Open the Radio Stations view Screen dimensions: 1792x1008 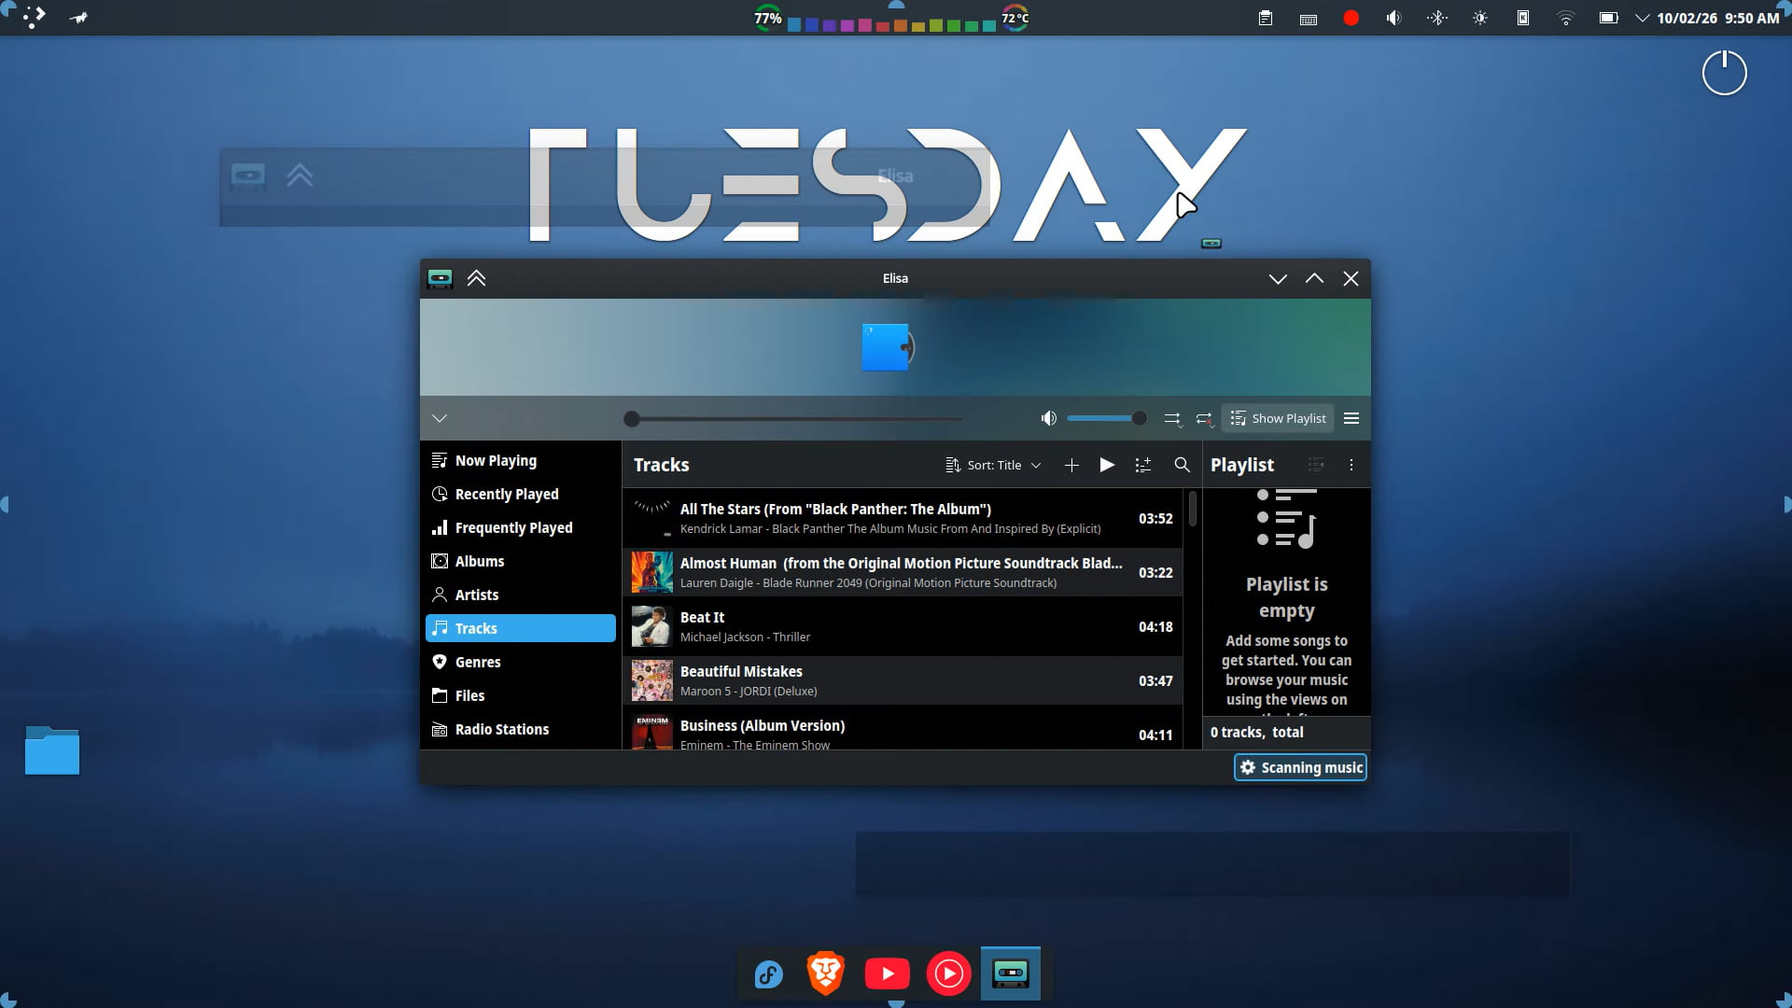(501, 729)
